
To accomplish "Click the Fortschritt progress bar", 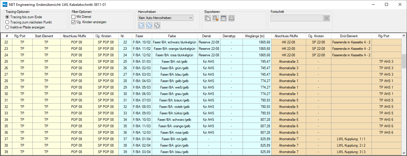I will [x=297, y=18].
